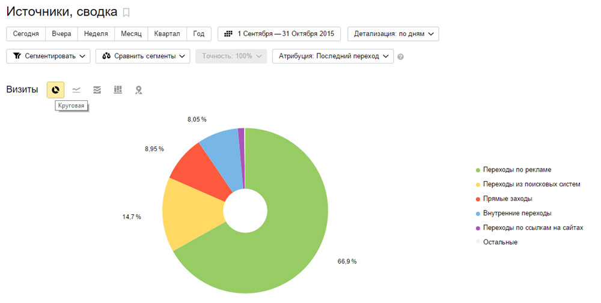Switch to the column chart view icon
The height and width of the screenshot is (303, 601).
pyautogui.click(x=118, y=90)
